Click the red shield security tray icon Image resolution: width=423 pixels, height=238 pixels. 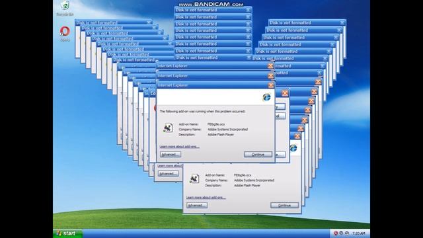pyautogui.click(x=336, y=233)
